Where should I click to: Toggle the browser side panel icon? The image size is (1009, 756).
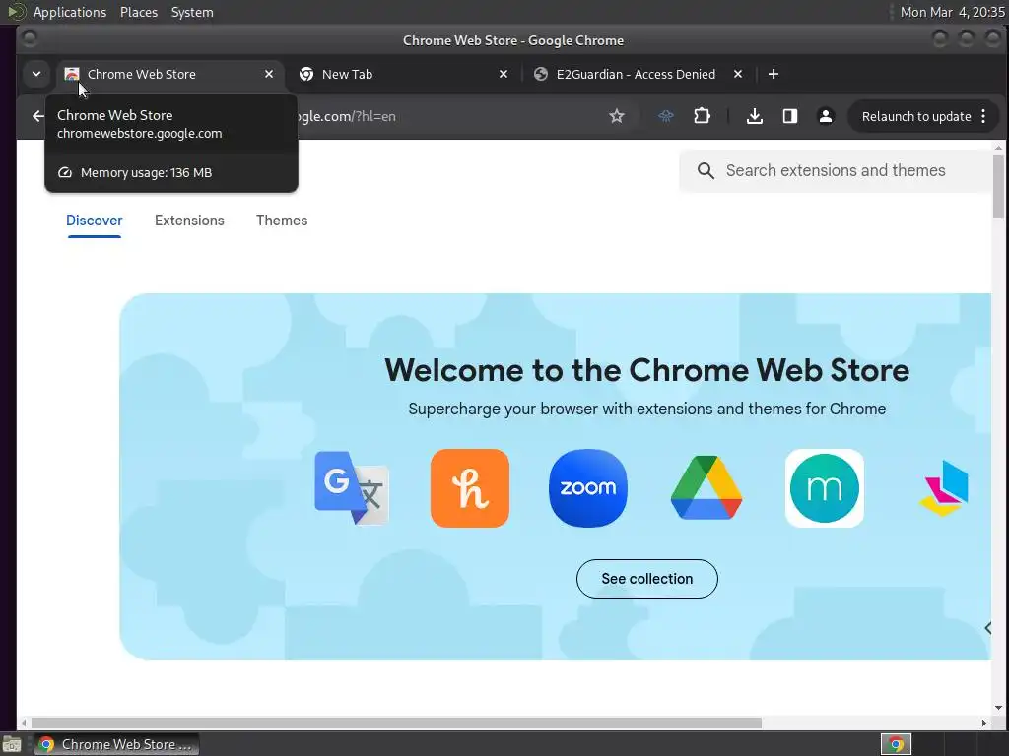[x=790, y=116]
